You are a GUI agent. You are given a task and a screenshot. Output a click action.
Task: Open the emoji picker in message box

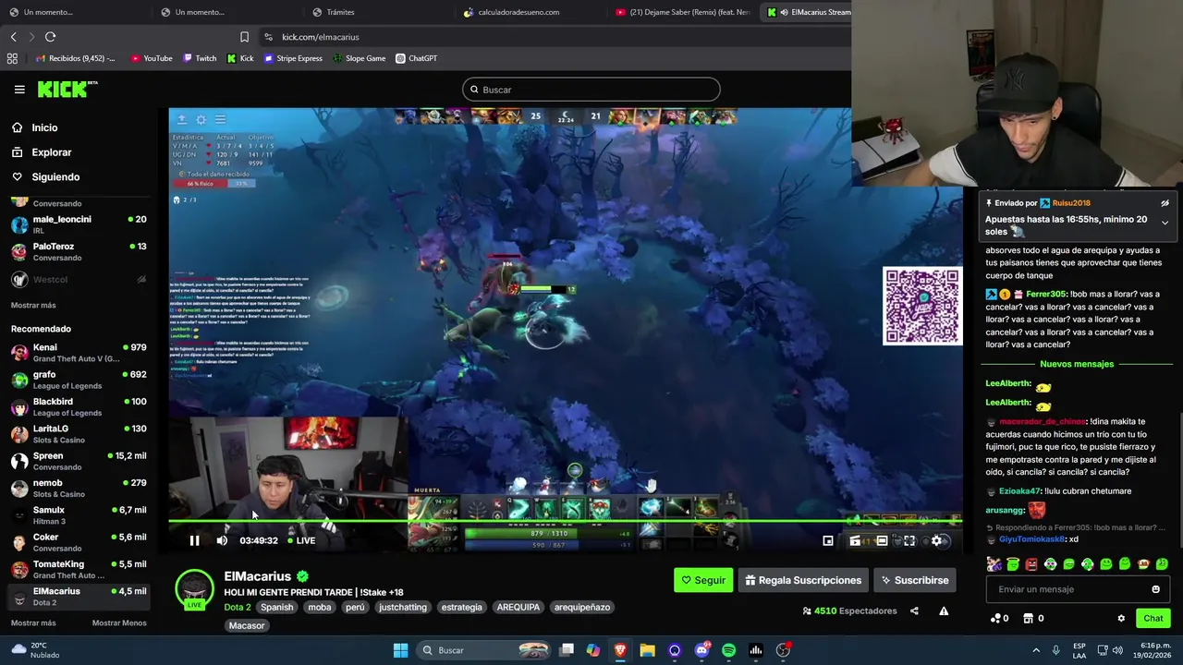(x=1155, y=589)
